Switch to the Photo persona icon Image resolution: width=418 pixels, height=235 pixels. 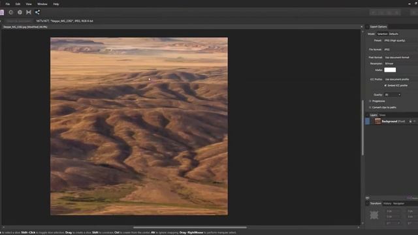[2, 12]
